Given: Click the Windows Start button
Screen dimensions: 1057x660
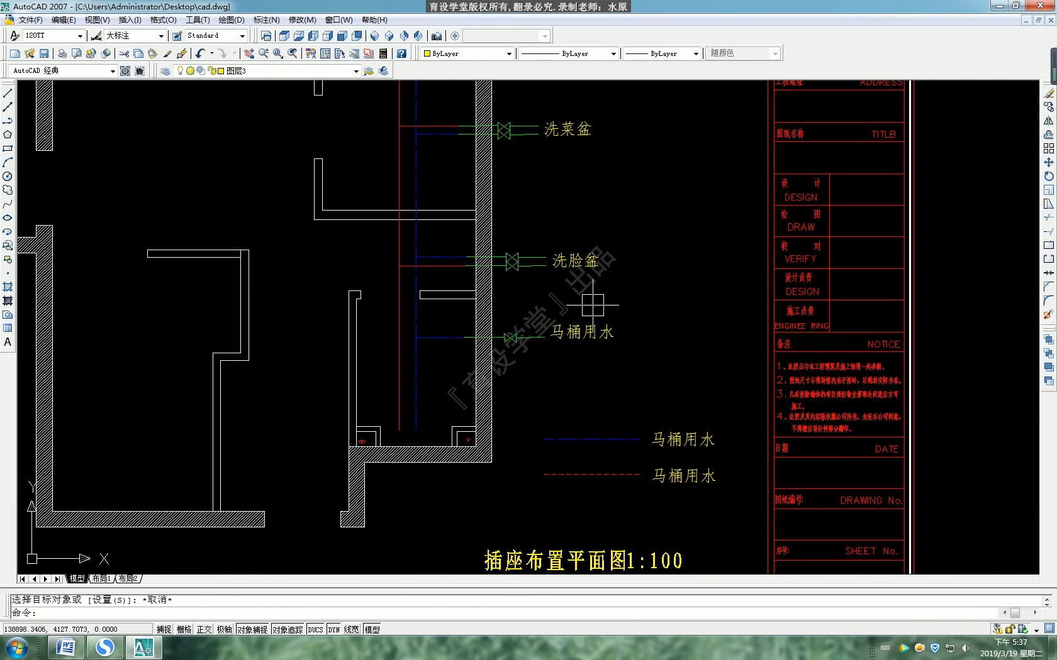Looking at the screenshot, I should coord(16,647).
